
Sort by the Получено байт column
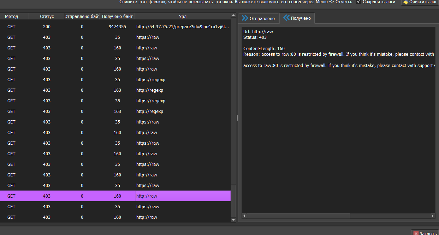pos(117,16)
